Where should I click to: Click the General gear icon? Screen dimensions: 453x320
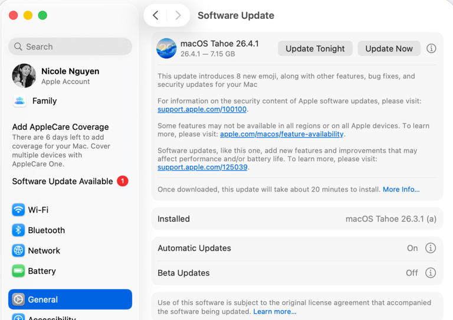18,299
